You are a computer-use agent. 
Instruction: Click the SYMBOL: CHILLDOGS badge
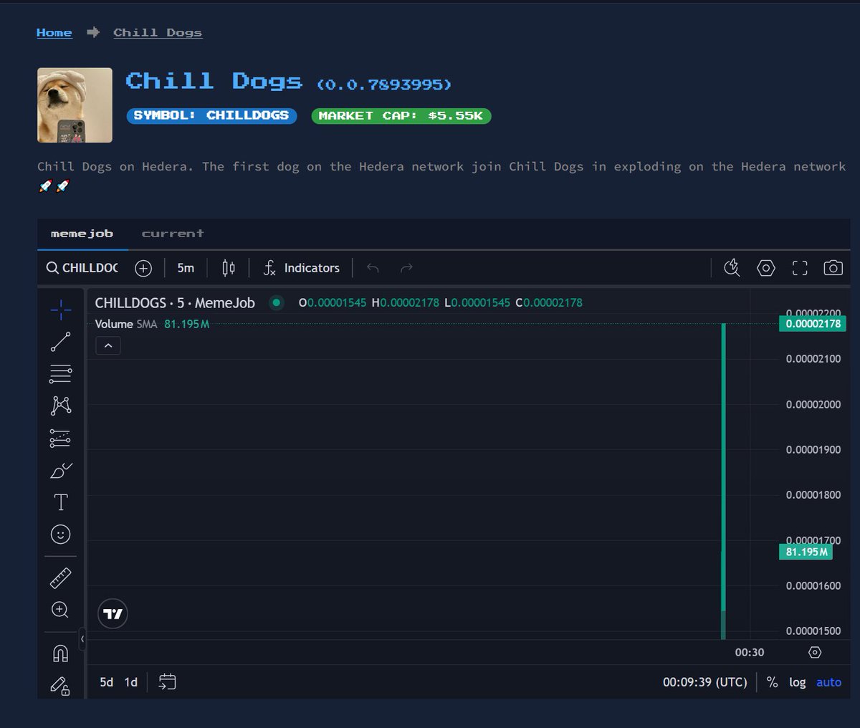[211, 115]
